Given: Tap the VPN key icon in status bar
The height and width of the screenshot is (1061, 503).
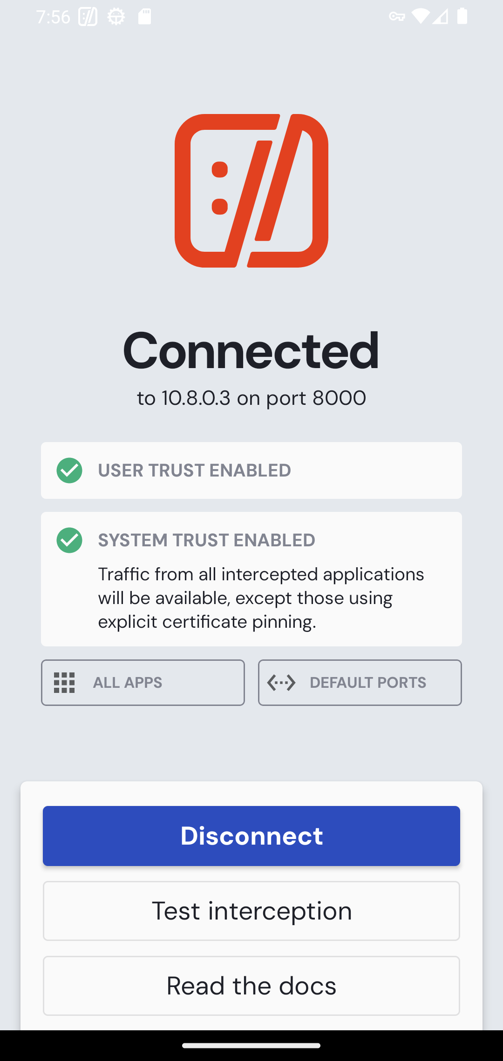Looking at the screenshot, I should tap(397, 17).
